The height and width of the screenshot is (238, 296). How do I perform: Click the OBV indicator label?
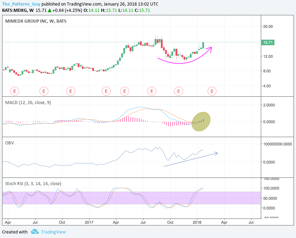9,143
